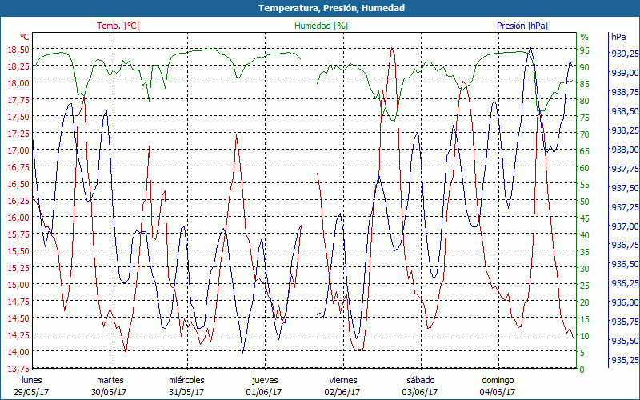Screen dimensions: 640x400
Task: Click the 13,75 temperature axis tick
Action: coord(17,369)
